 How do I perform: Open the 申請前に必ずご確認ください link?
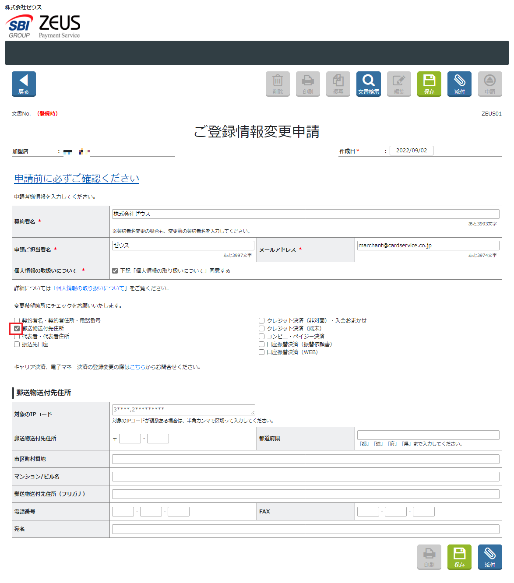click(77, 179)
